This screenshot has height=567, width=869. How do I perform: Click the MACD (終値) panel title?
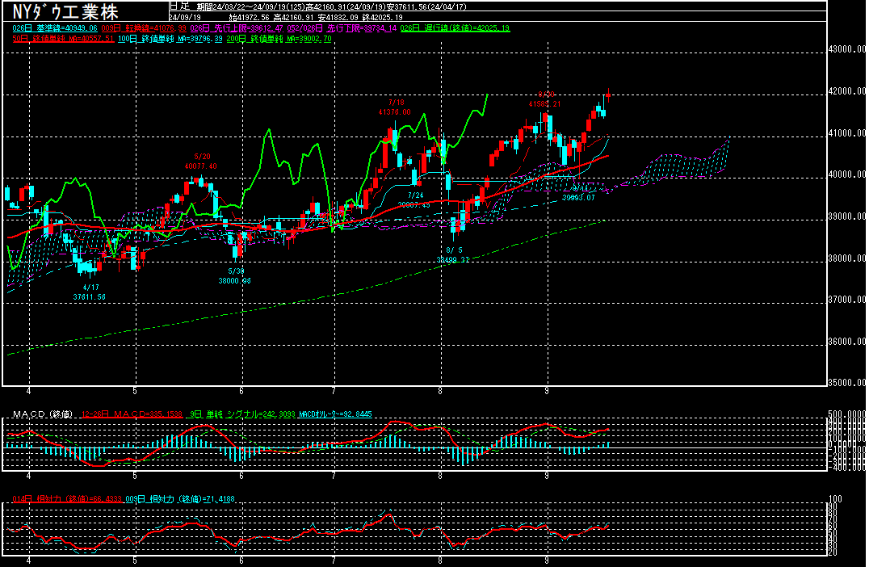pyautogui.click(x=43, y=414)
